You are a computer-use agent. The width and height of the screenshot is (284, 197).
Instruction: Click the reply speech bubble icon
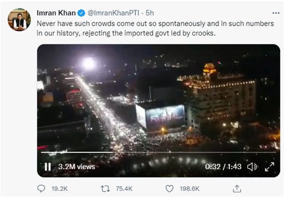pyautogui.click(x=41, y=189)
